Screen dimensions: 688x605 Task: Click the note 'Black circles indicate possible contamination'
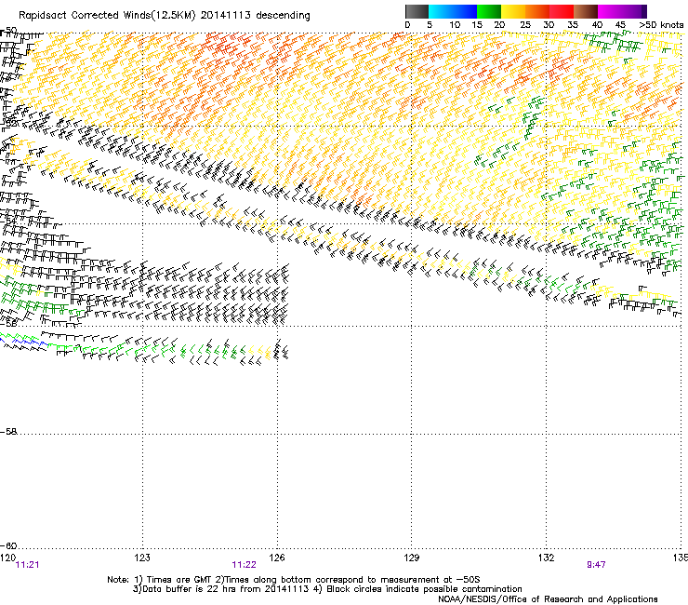424,589
